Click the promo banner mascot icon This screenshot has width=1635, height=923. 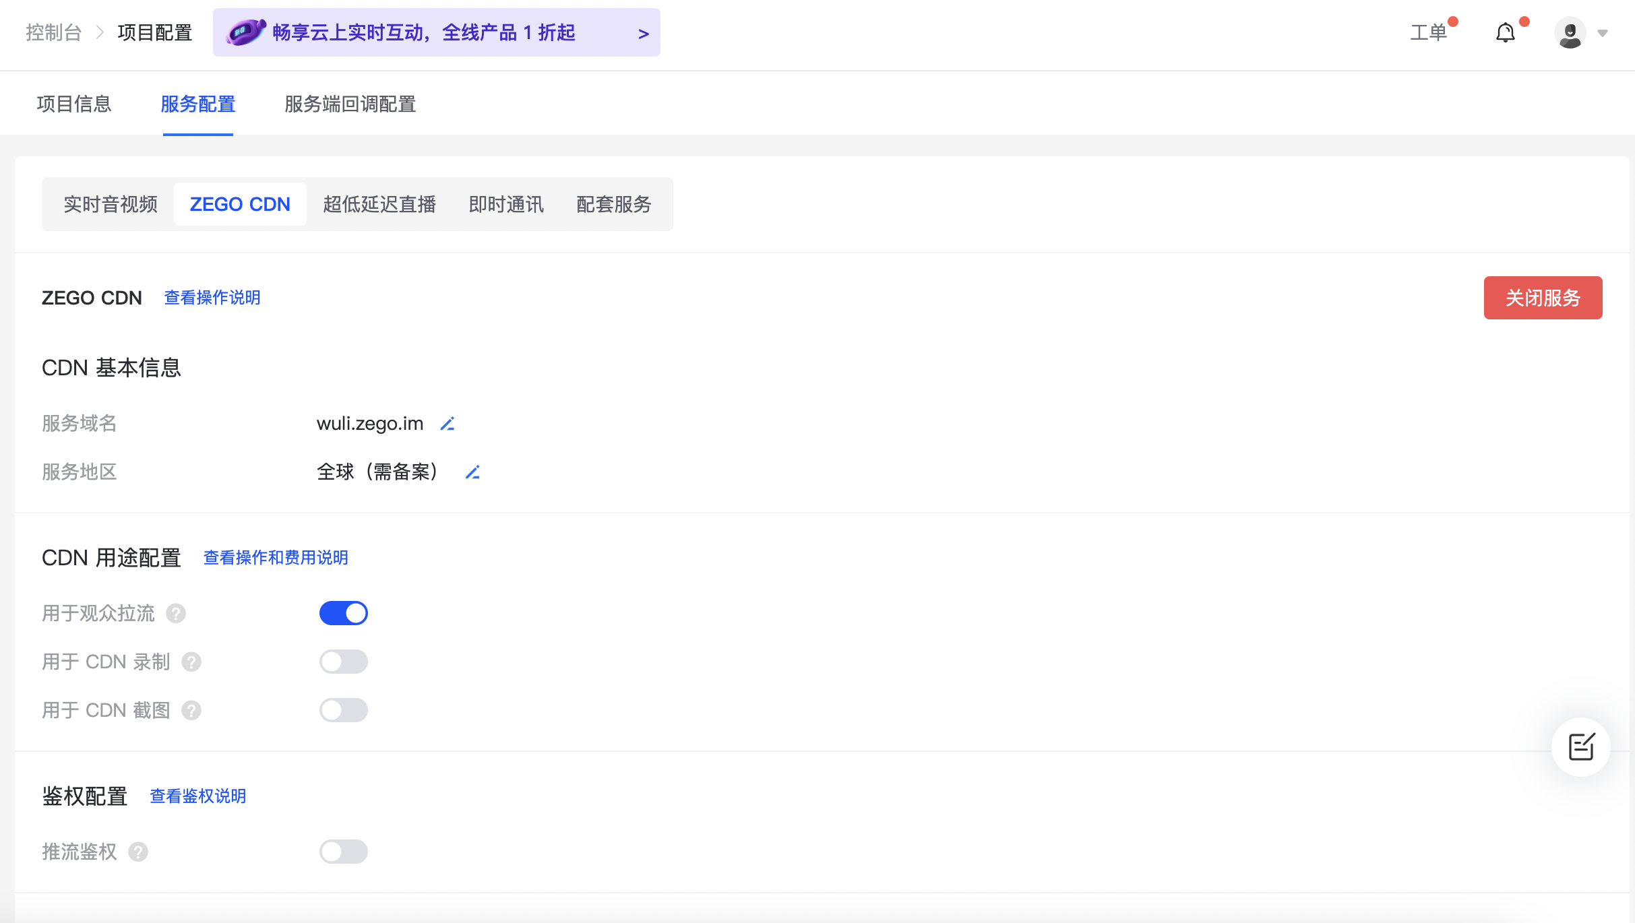(245, 32)
